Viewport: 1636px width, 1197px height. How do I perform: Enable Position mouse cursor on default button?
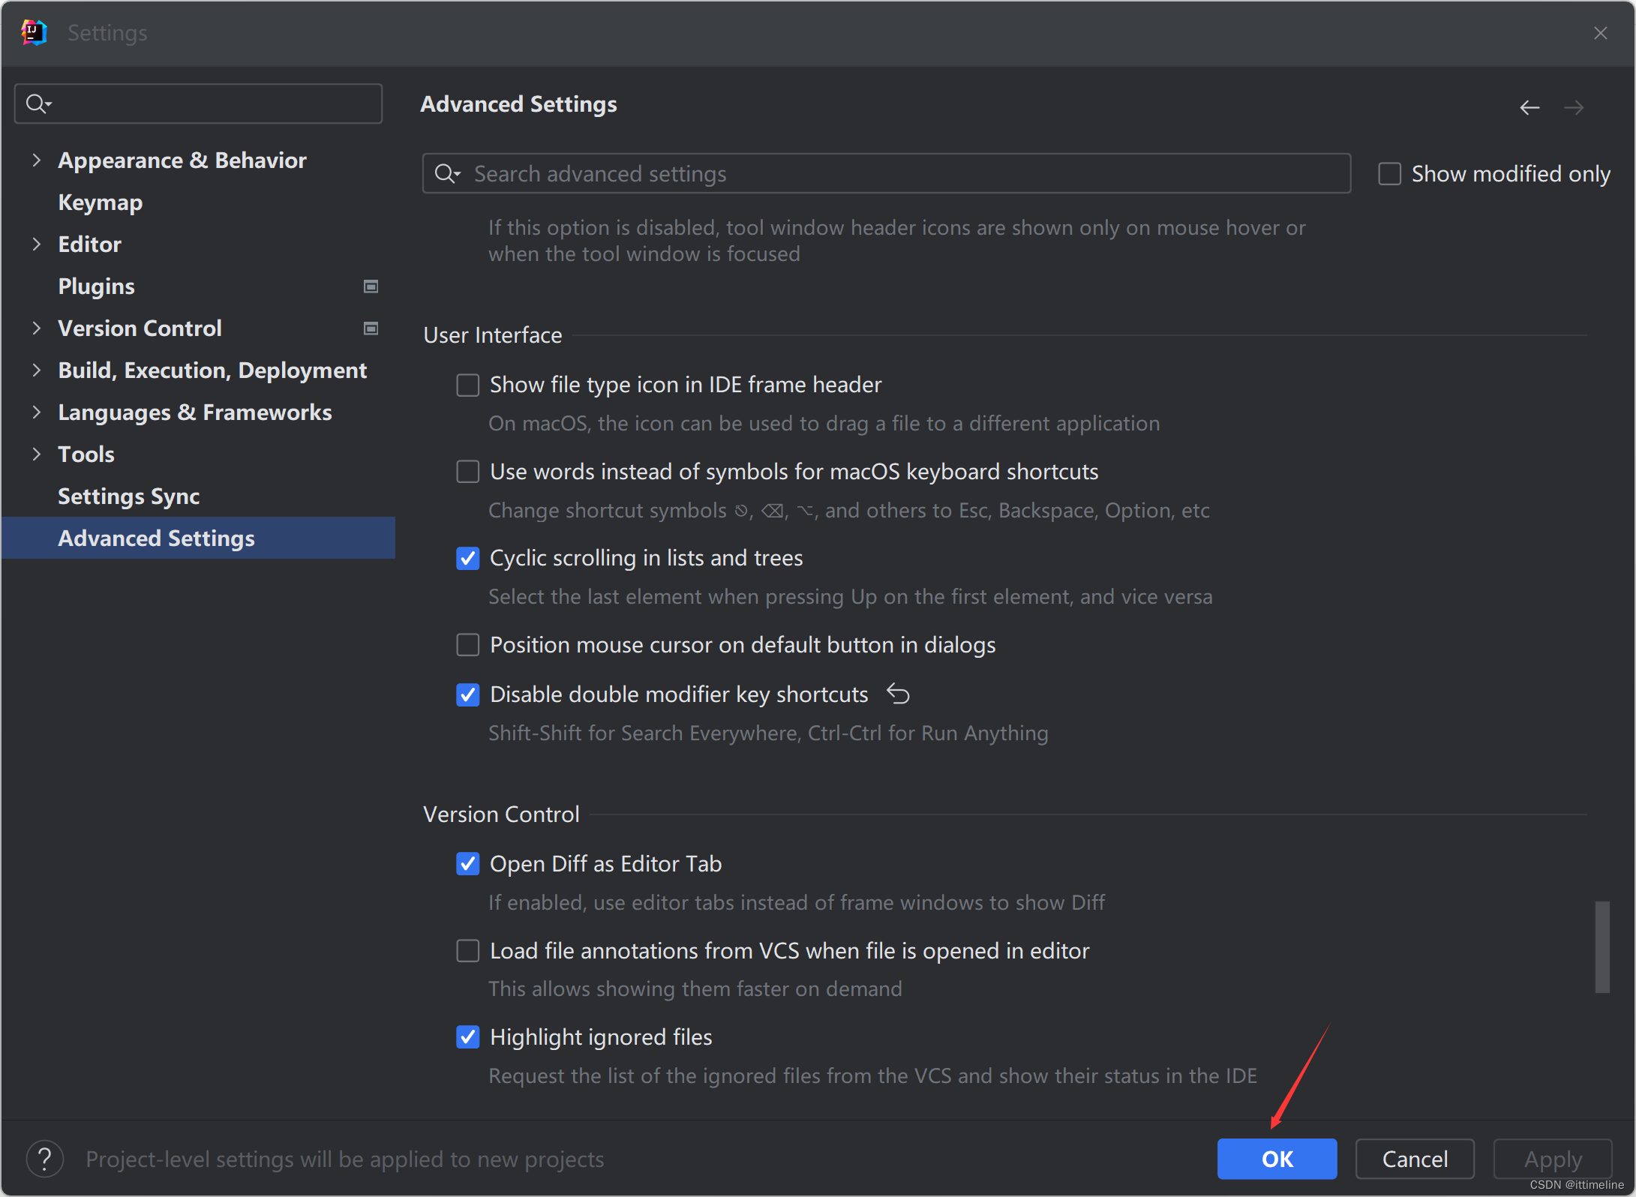point(468,645)
